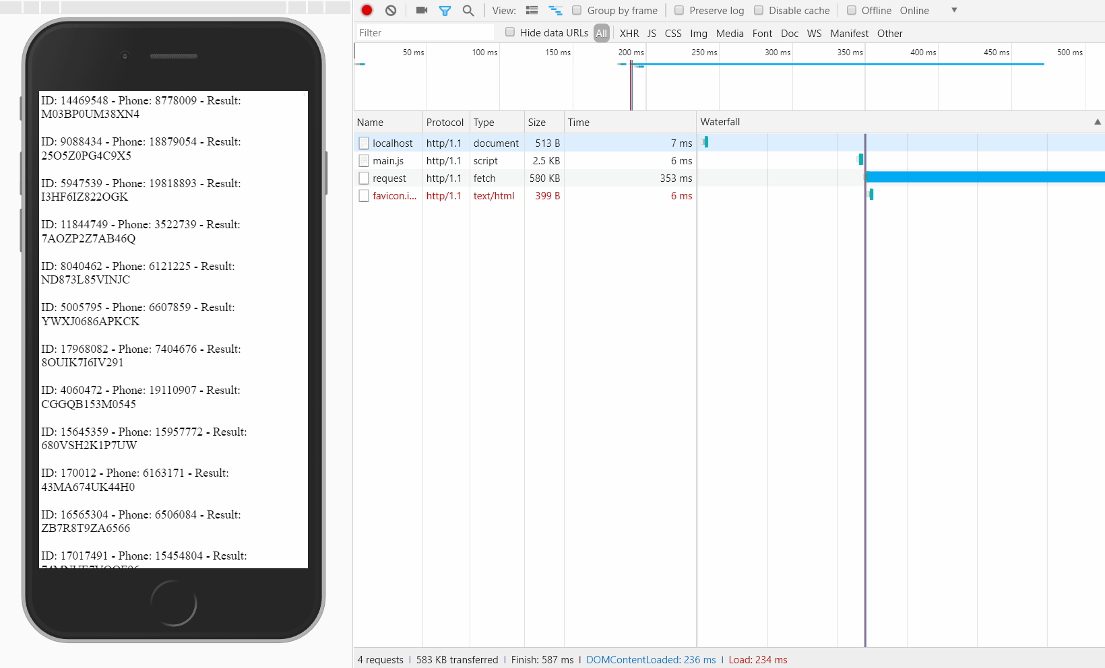
Task: Click the favicon file icon in the list
Action: coord(364,196)
